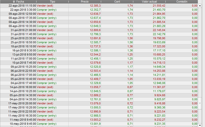Select the row dated 22-ago-2018 3:30:00
205x127 pixels.
click(99, 10)
